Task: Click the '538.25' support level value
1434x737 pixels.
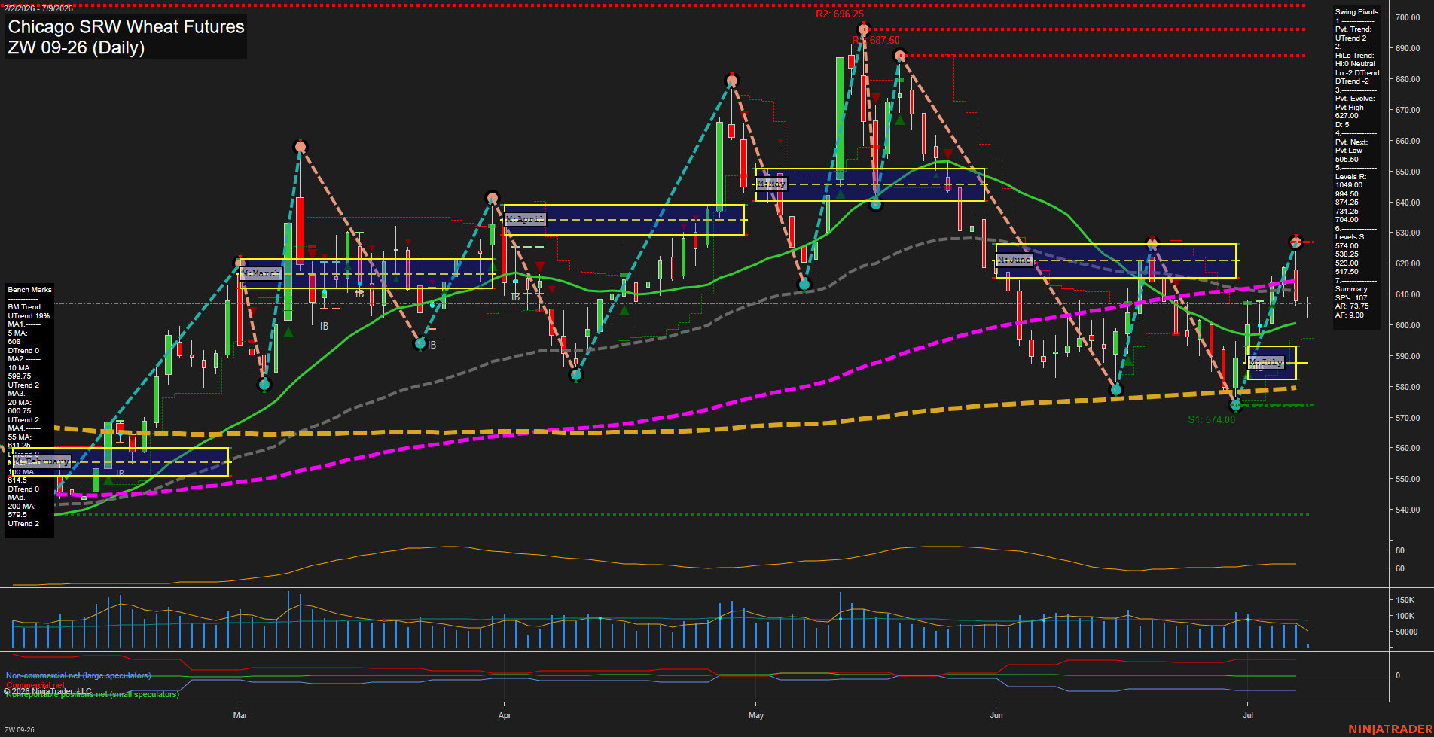Action: 1347,254
